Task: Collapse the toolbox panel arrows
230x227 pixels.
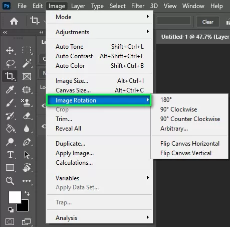Action: coord(5,32)
